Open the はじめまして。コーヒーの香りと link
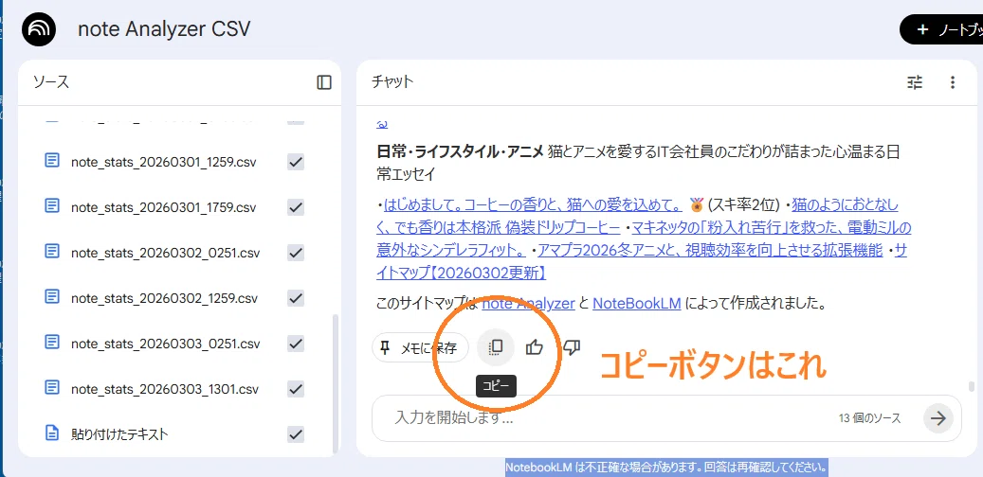 [x=533, y=204]
